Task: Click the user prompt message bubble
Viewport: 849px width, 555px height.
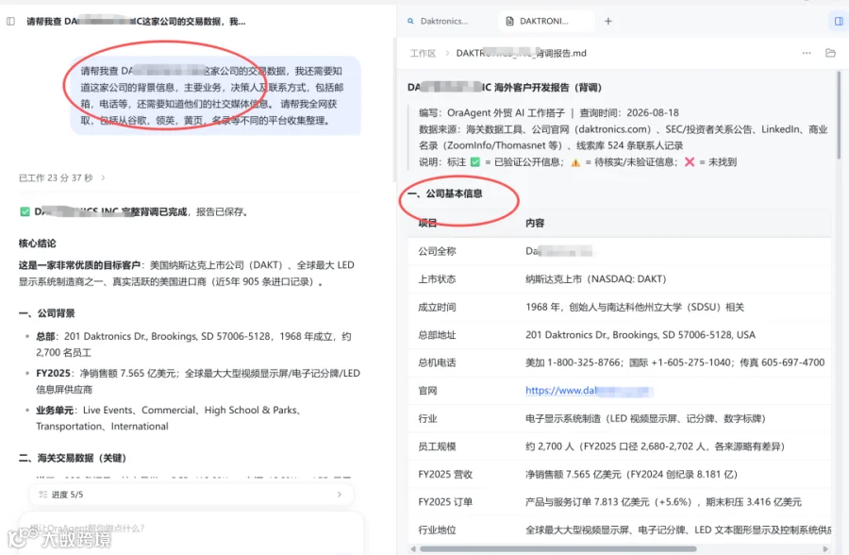Action: pos(215,95)
